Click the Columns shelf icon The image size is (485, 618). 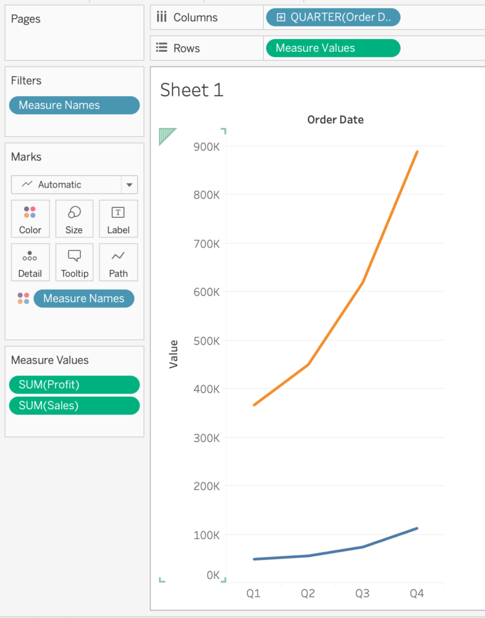click(162, 18)
